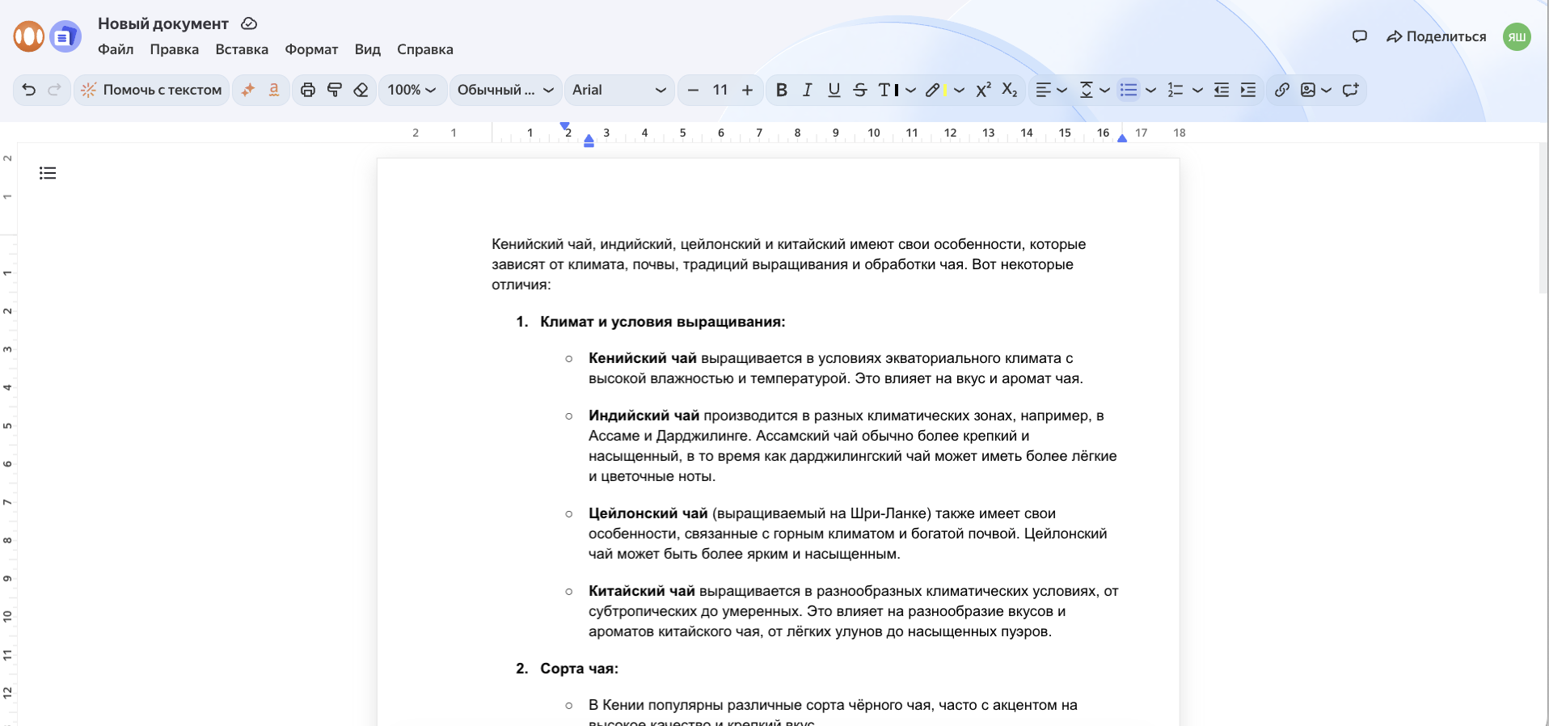
Task: Increase the paragraph indent
Action: click(x=1248, y=90)
